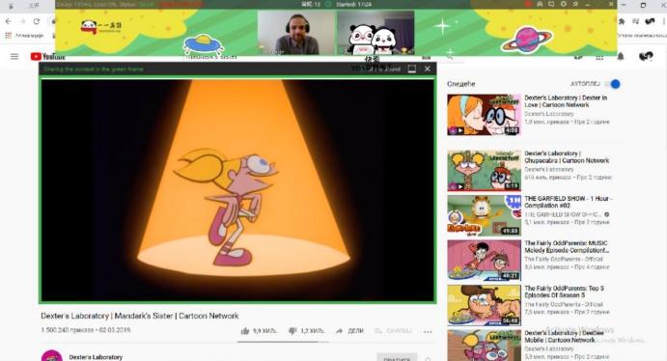667x361 pixels.
Task: Click the YouTube search field
Action: pos(302,57)
